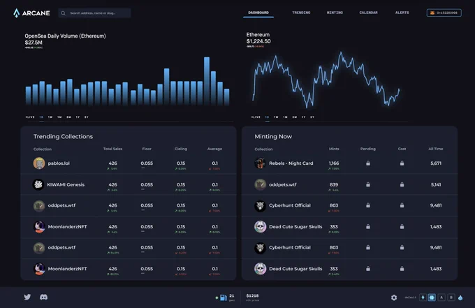This screenshot has height=308, width=475.
Task: Select 5Y range on OpenSea volume chart
Action: [x=87, y=117]
